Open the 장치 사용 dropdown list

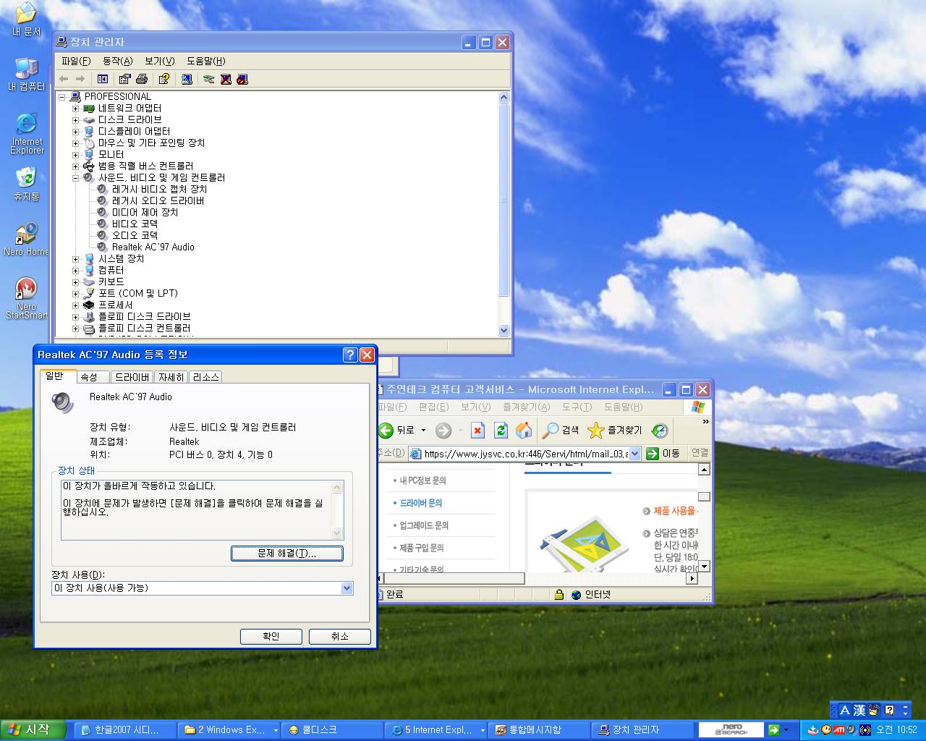tap(347, 588)
